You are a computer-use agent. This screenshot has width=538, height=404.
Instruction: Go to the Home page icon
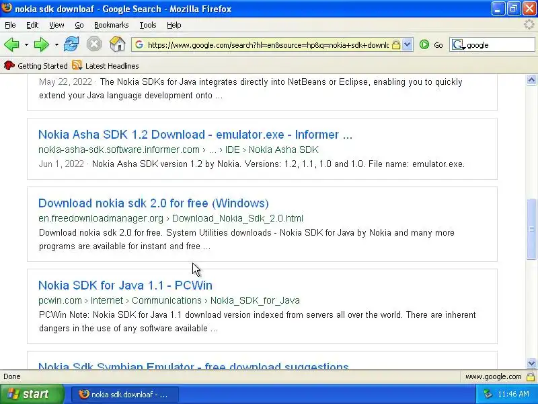point(117,44)
